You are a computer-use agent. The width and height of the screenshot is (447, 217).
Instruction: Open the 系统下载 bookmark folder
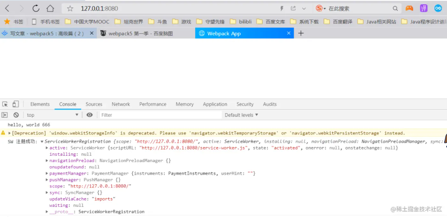[304, 22]
